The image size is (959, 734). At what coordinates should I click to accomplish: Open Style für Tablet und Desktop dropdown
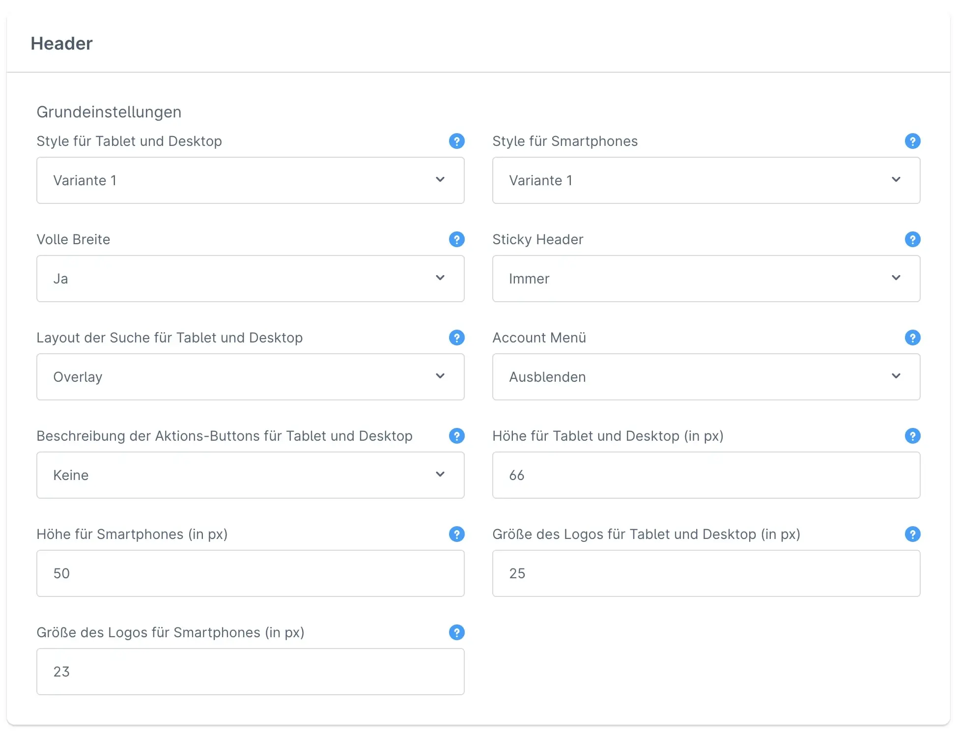pyautogui.click(x=250, y=180)
